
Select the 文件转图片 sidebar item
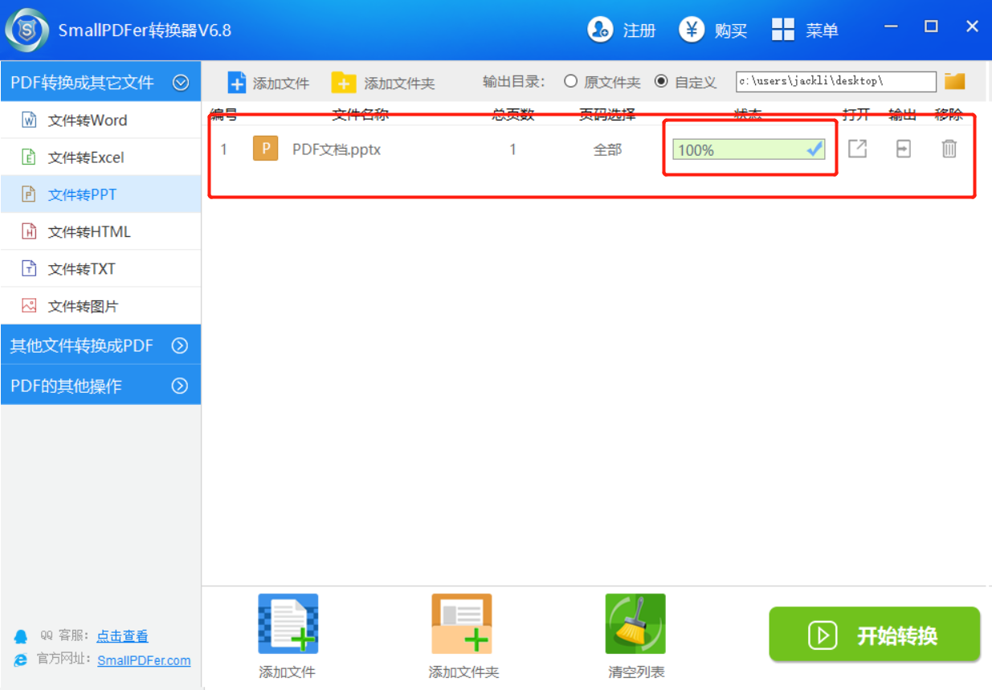100,306
